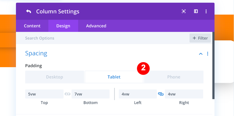Screen dimensions: 234x116
Task: Click the Spacing section title
Action: point(36,53)
